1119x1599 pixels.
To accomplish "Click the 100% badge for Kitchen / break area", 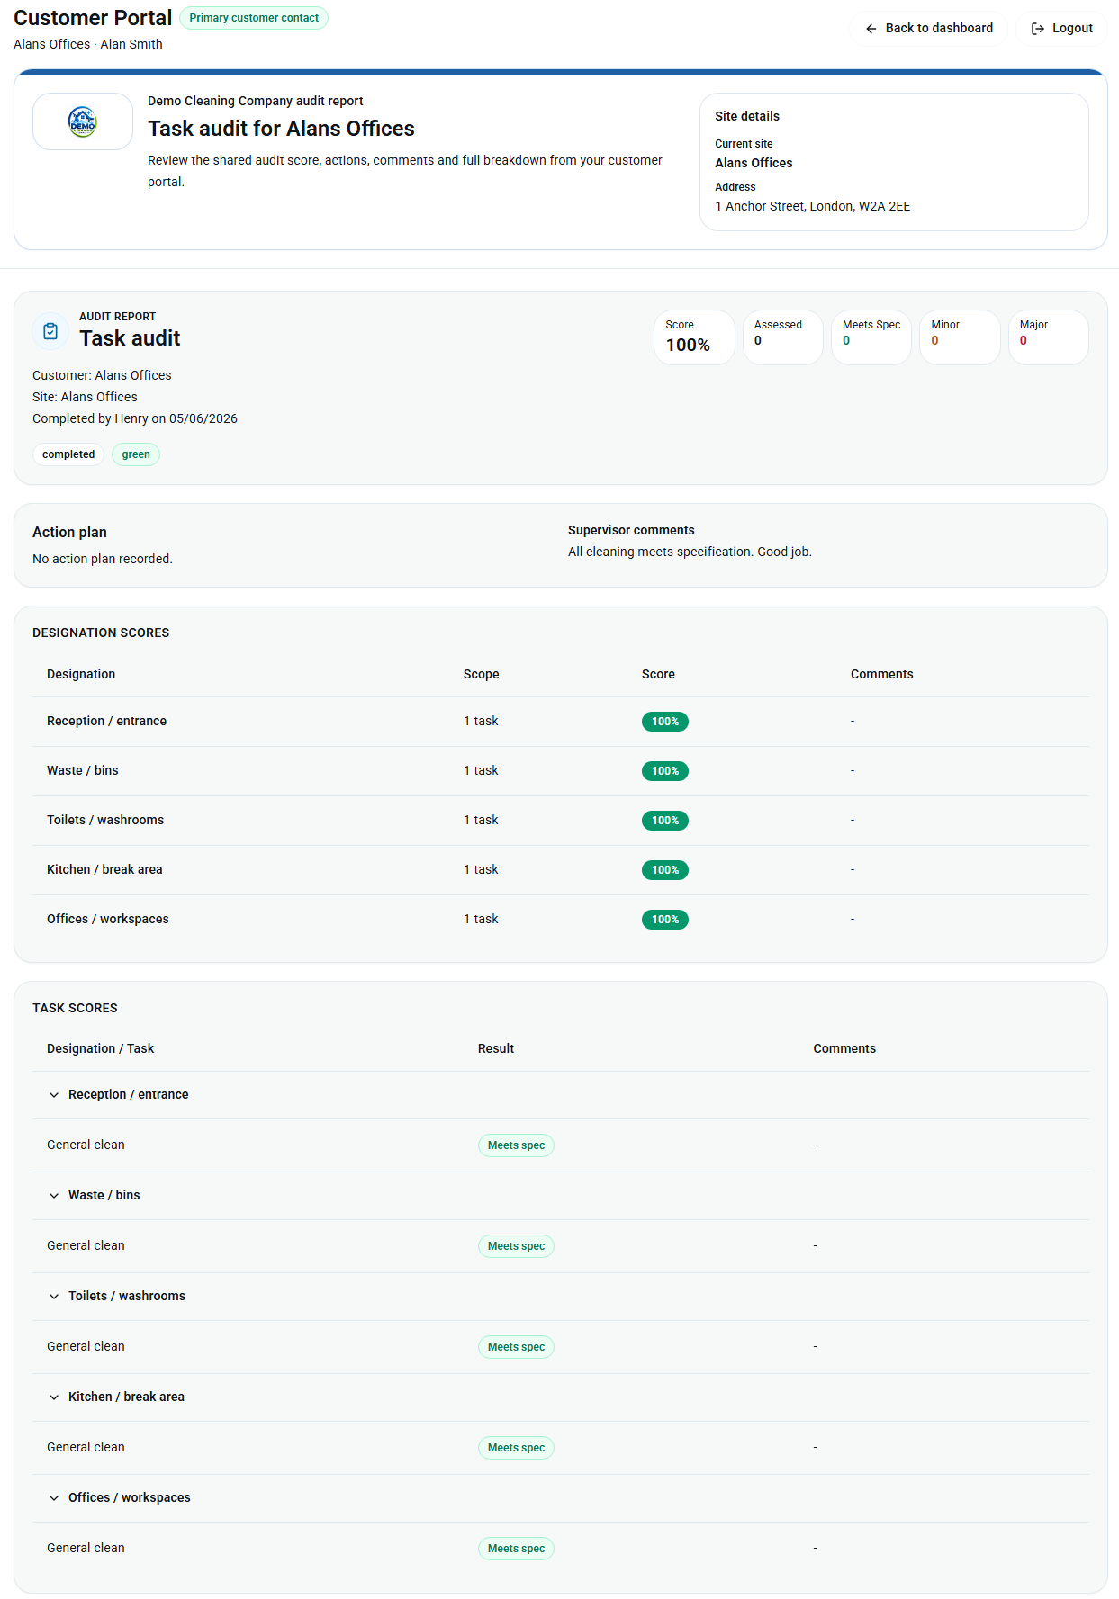I will (665, 870).
